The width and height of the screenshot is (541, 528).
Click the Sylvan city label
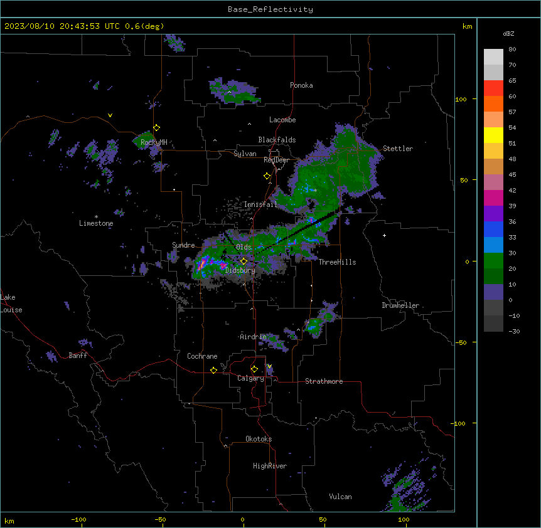[245, 154]
